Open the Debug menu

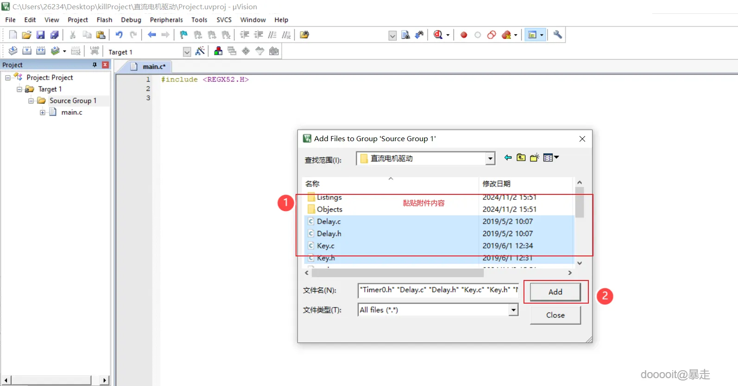[131, 20]
